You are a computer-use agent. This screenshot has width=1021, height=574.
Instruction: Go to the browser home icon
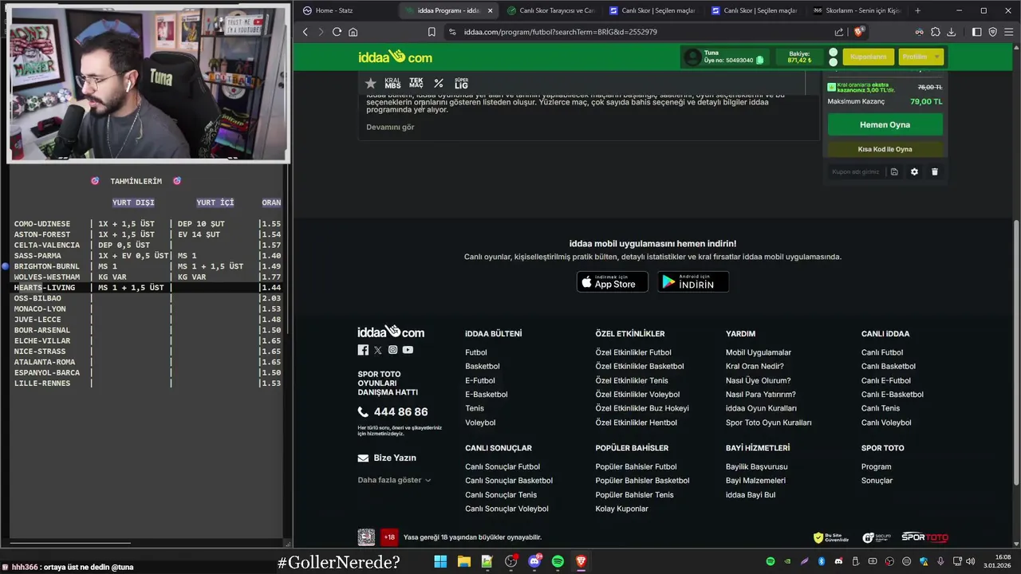[x=353, y=32]
